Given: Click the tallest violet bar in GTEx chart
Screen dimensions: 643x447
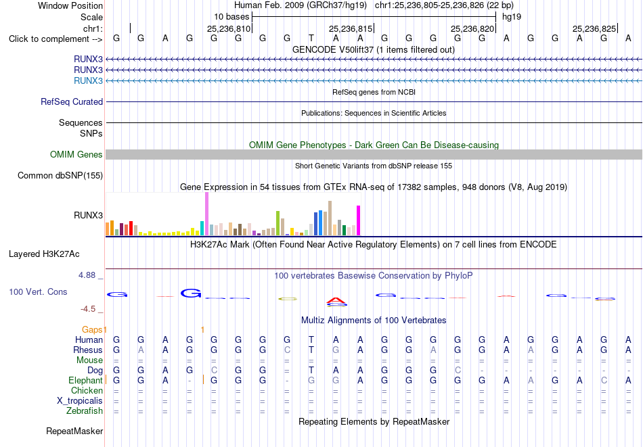Looking at the screenshot, I should (x=206, y=214).
